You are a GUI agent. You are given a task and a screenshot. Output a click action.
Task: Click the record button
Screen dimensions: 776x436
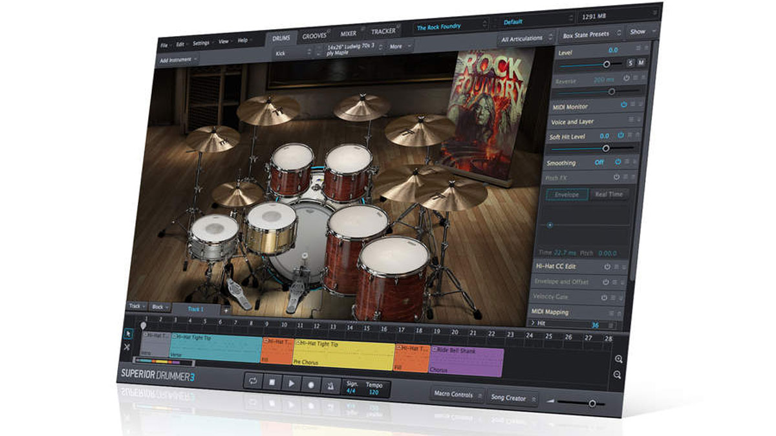pyautogui.click(x=310, y=385)
